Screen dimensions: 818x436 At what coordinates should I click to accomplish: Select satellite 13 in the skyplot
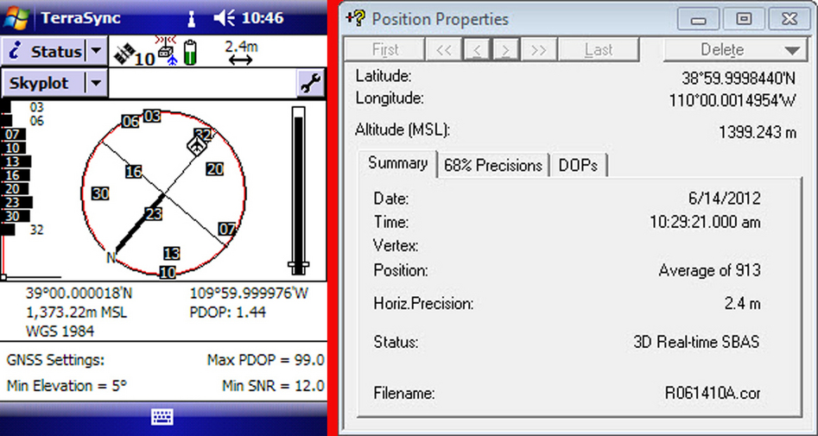(172, 254)
